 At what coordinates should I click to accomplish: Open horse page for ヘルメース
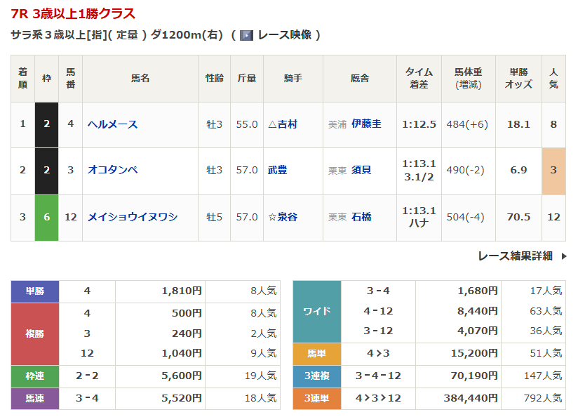coord(112,124)
